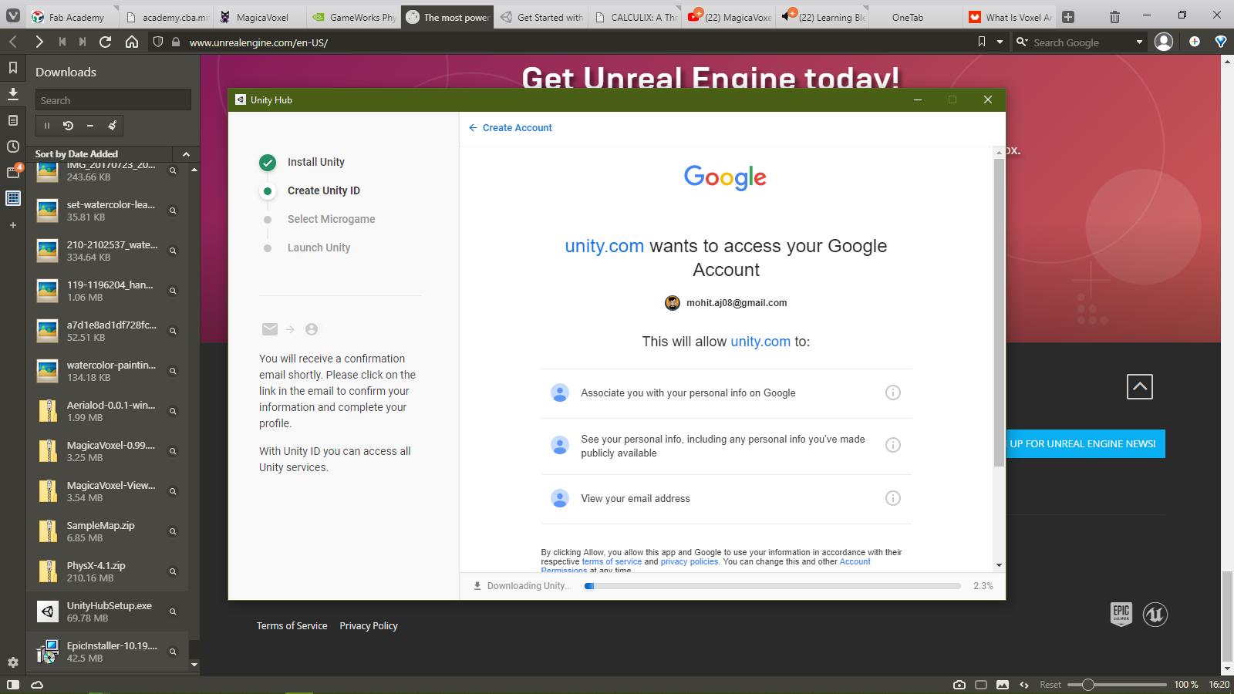1234x694 pixels.
Task: Open Privacy Policy footer link
Action: [x=369, y=625]
